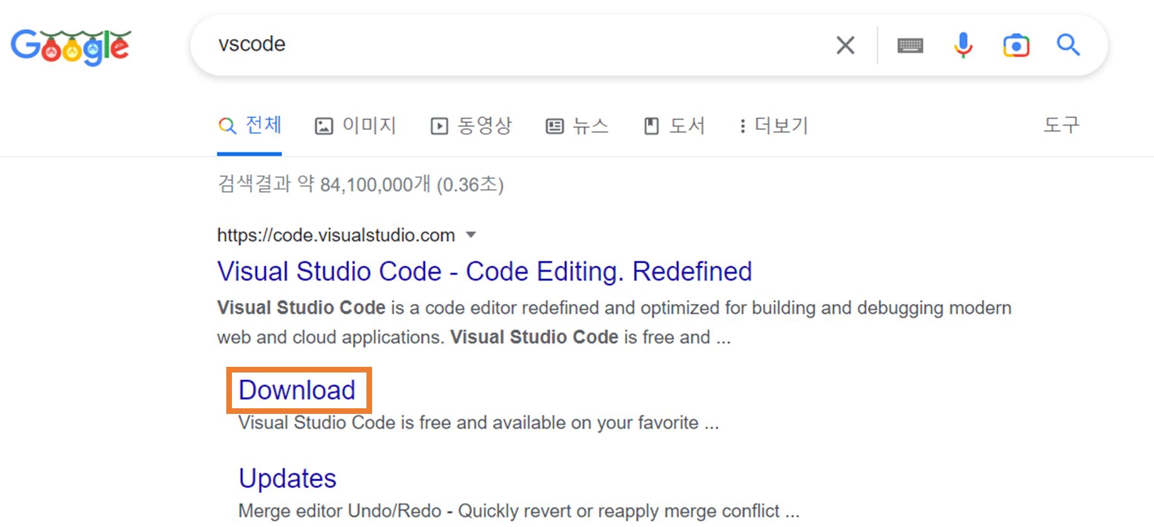Open the 도구 search tools

point(1062,125)
